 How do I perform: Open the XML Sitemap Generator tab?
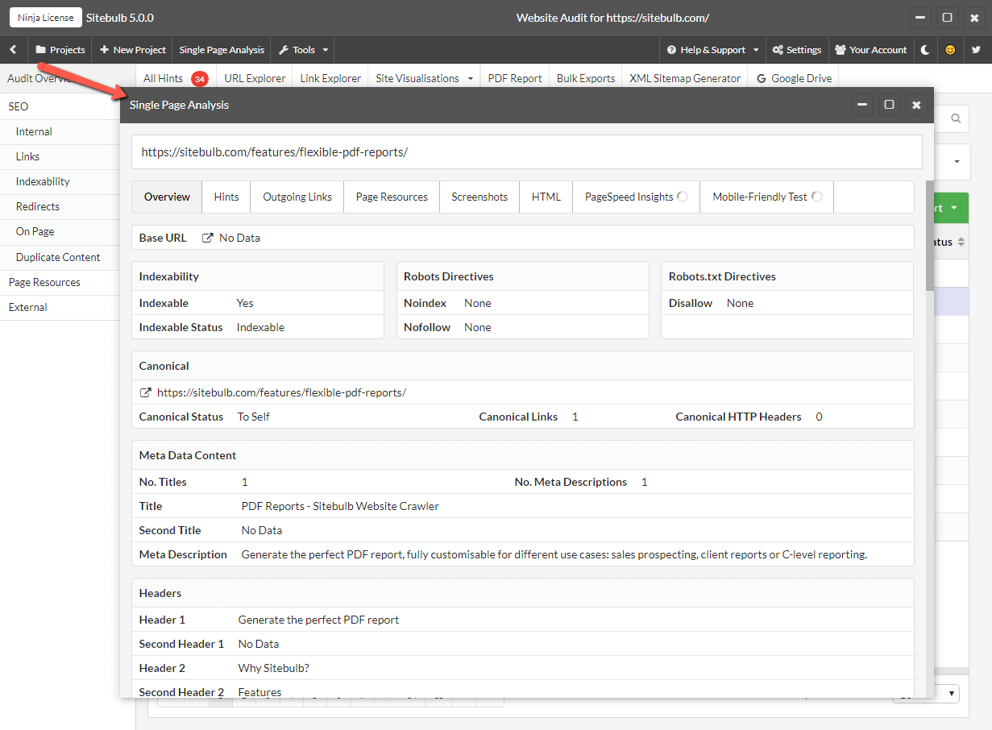685,78
